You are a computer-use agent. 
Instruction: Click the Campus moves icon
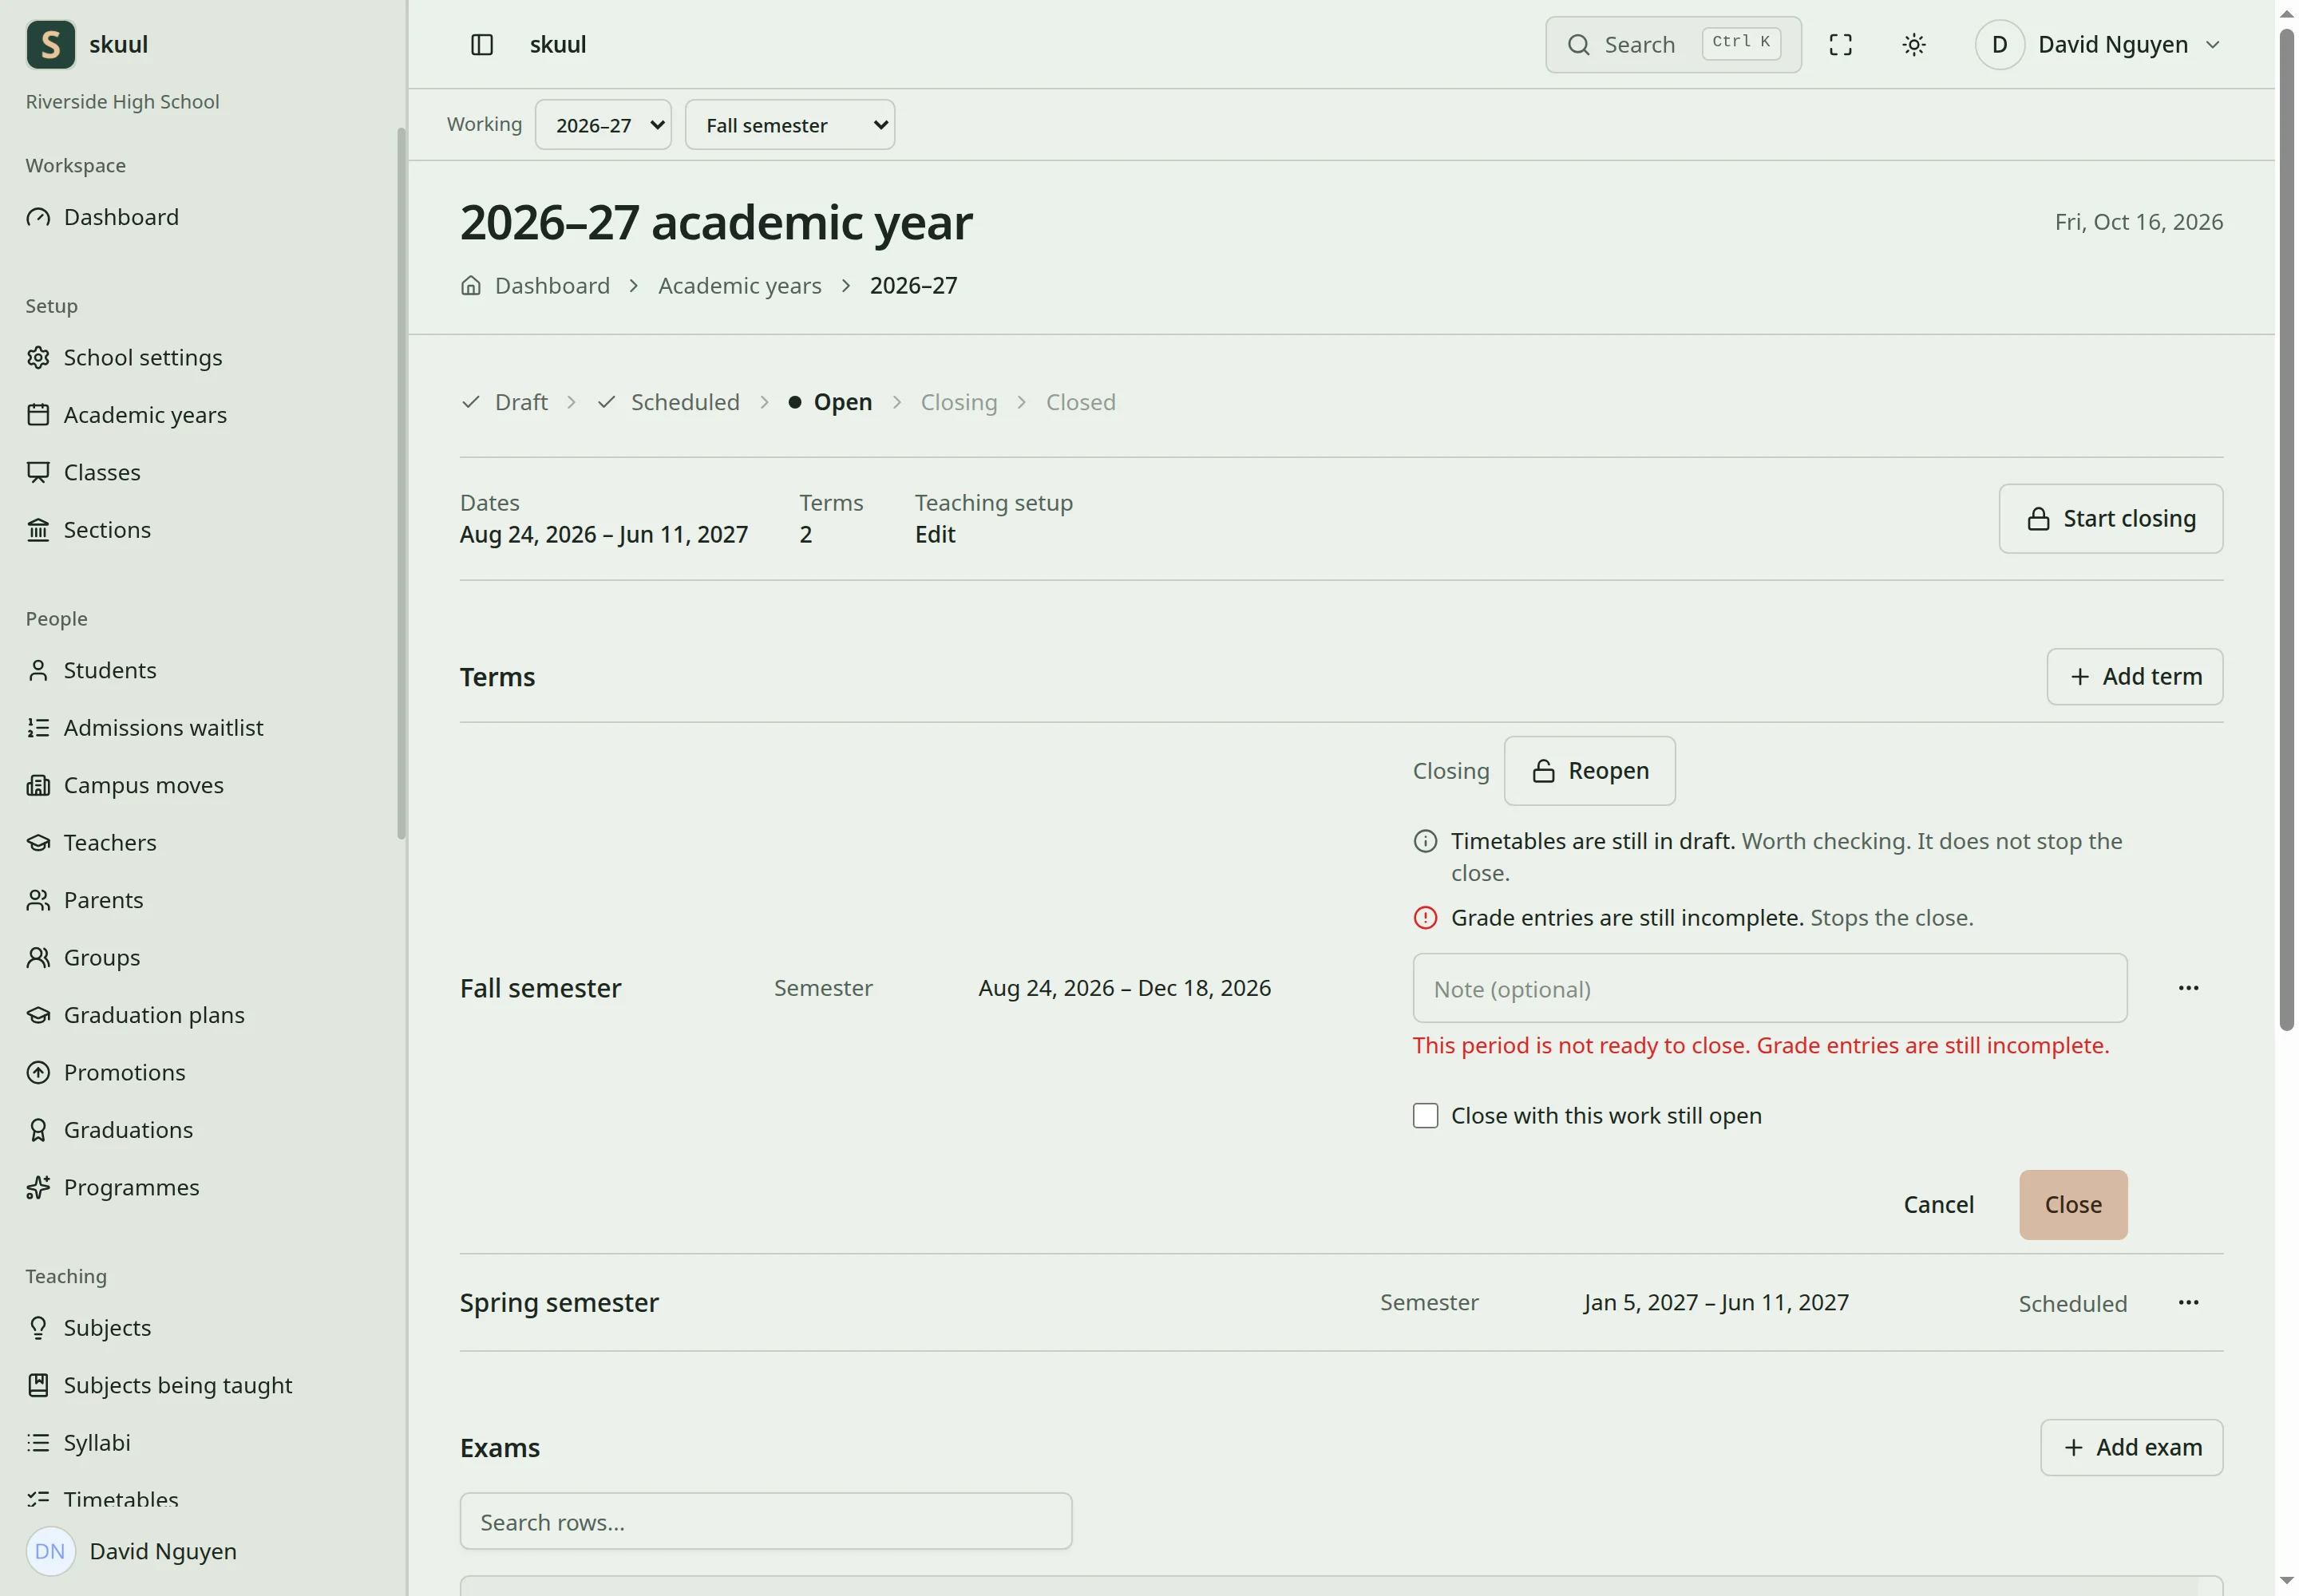[x=38, y=785]
